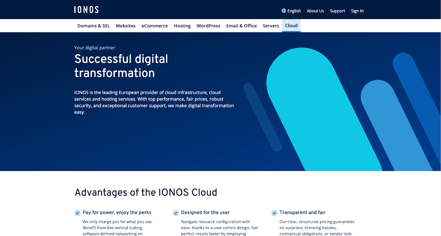Select the active Cloud tab
This screenshot has height=236, width=441.
[x=291, y=26]
